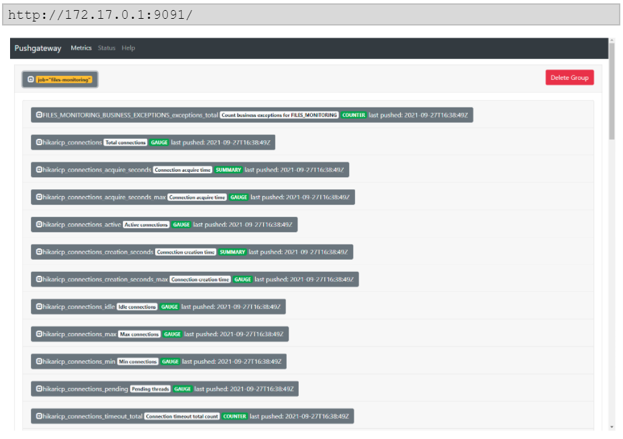This screenshot has height=439, width=623.
Task: Click the expand icon for hikaricp_connections metric
Action: pyautogui.click(x=39, y=142)
